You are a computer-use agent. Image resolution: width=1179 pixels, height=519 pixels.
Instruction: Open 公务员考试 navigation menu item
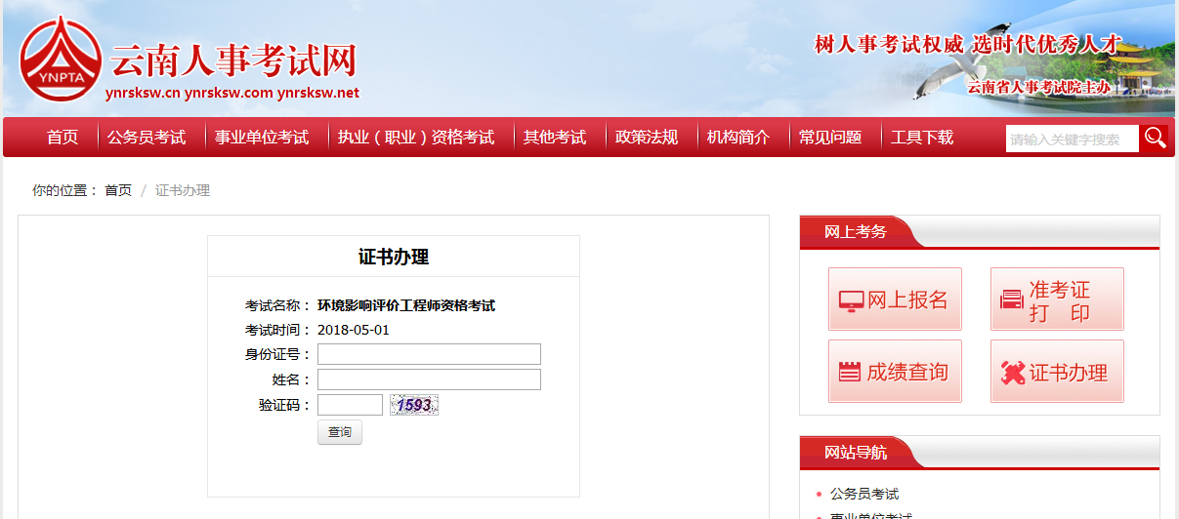(147, 138)
